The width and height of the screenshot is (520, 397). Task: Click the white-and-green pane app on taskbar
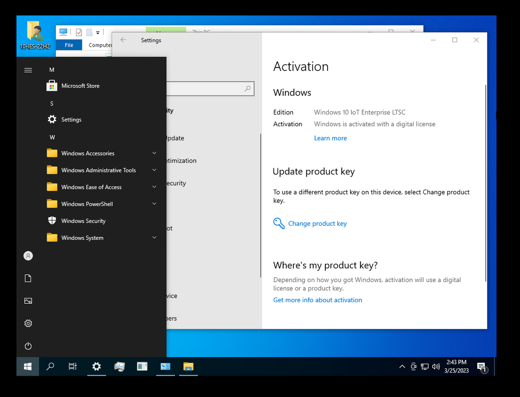142,366
